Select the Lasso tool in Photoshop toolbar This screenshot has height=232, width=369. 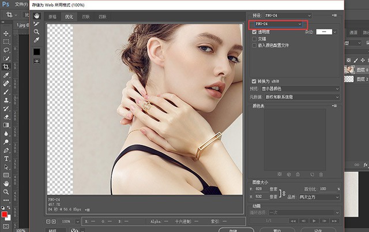point(6,50)
